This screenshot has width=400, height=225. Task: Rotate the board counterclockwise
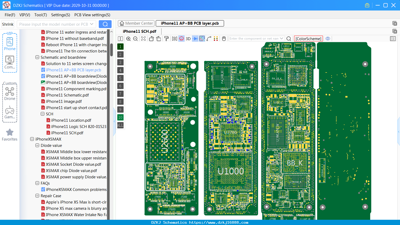coord(151,39)
